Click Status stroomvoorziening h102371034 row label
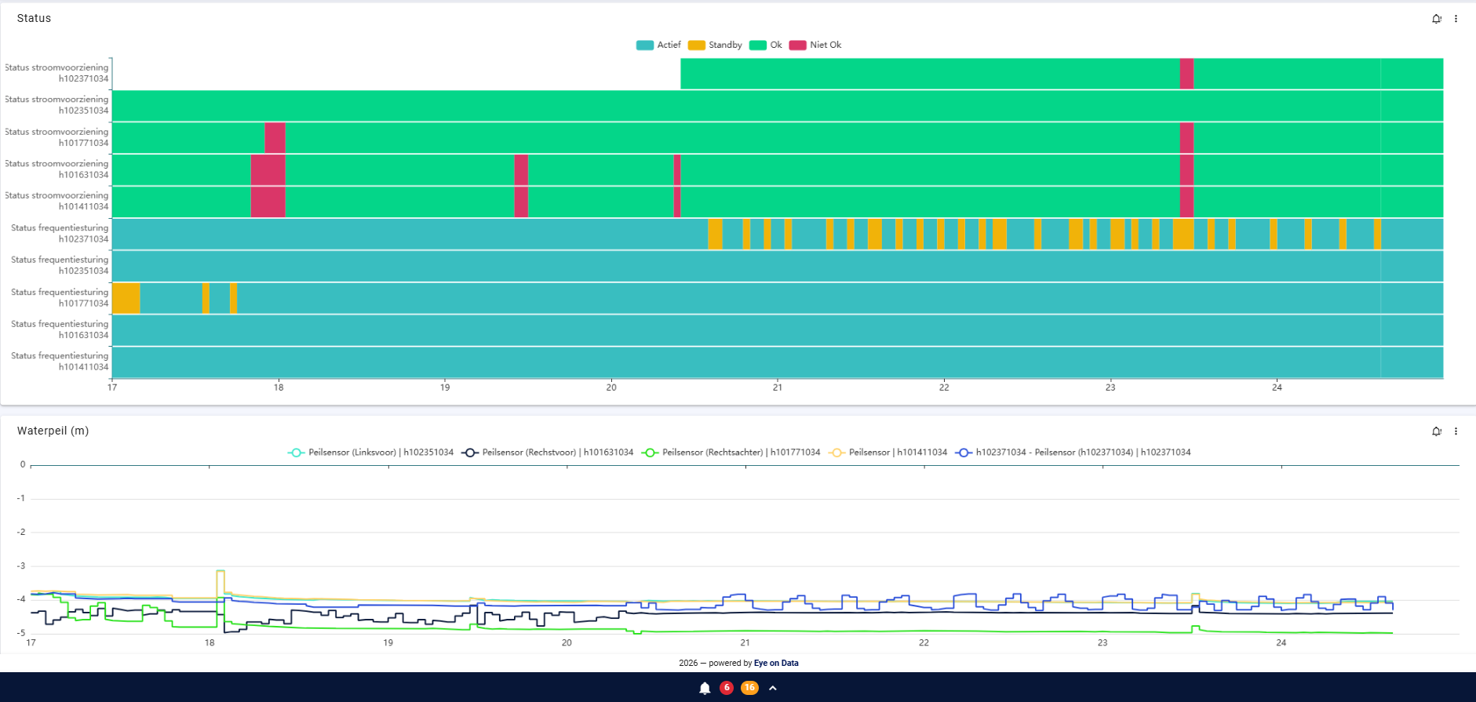Screen dimensions: 1476x702 (x=56, y=73)
